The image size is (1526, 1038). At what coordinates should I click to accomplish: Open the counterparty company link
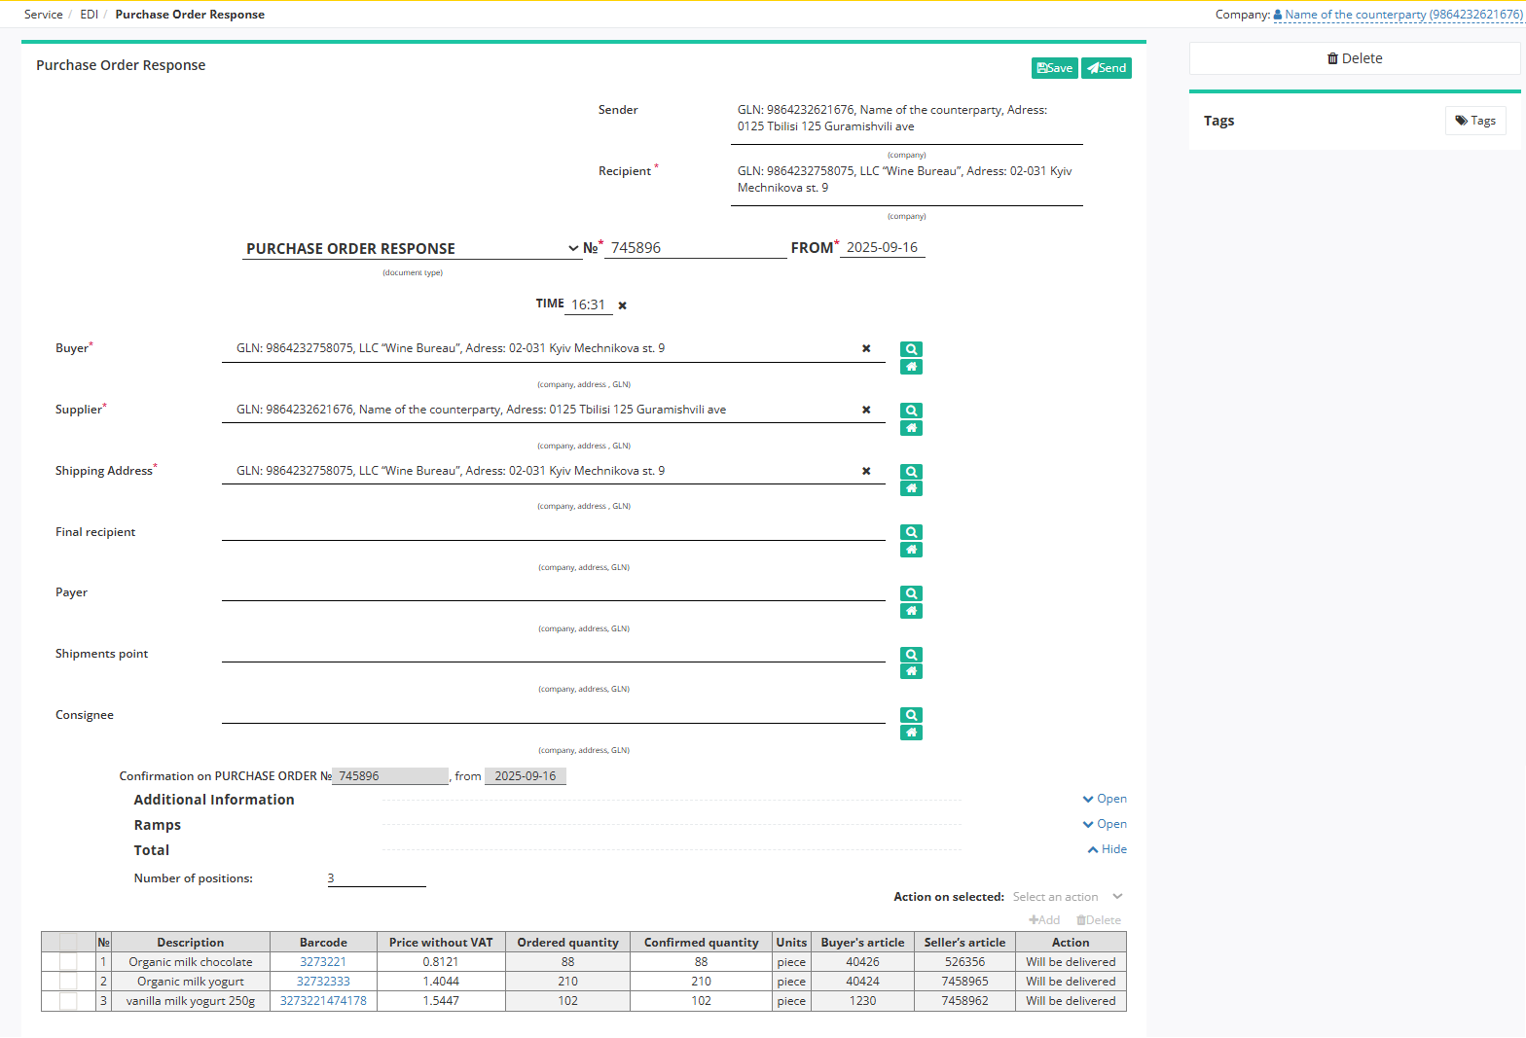coord(1398,15)
